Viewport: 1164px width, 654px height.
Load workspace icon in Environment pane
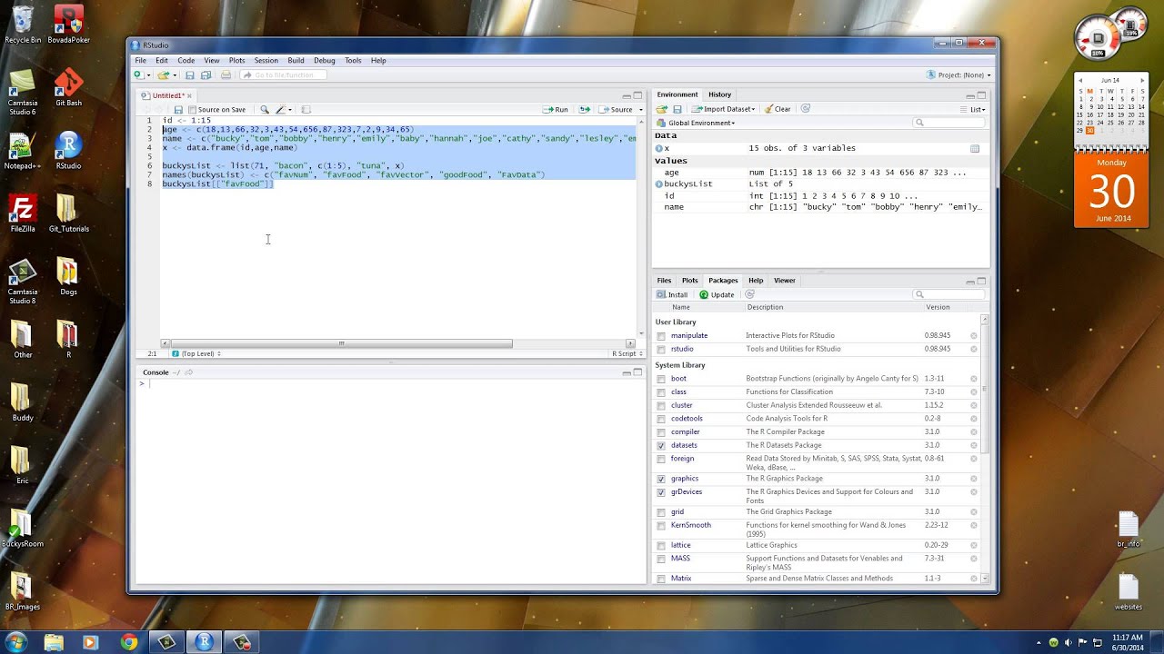[x=662, y=109]
